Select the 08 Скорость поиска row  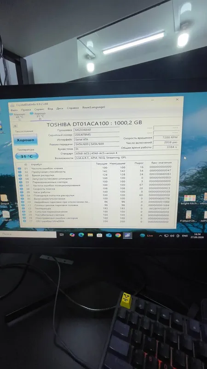tap(96, 188)
